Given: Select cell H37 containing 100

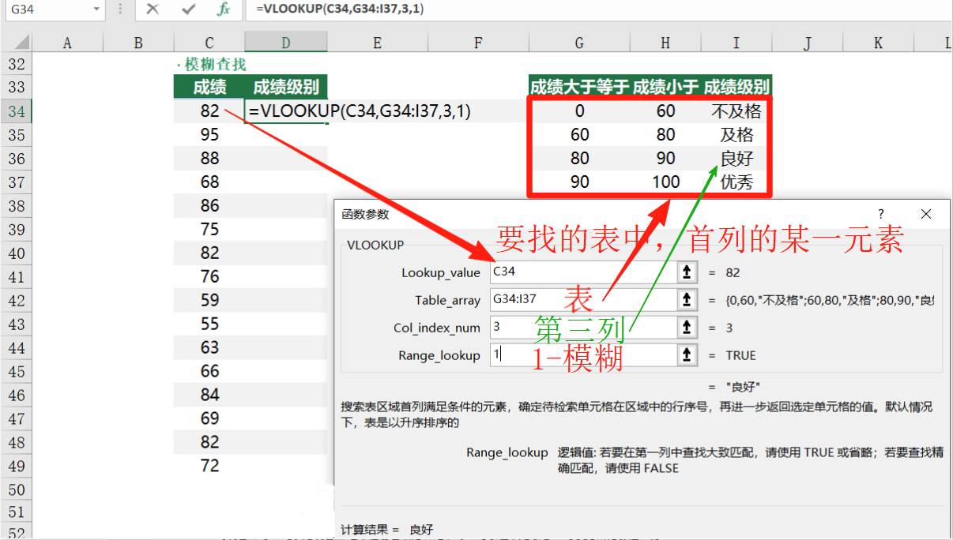Looking at the screenshot, I should pos(666,182).
